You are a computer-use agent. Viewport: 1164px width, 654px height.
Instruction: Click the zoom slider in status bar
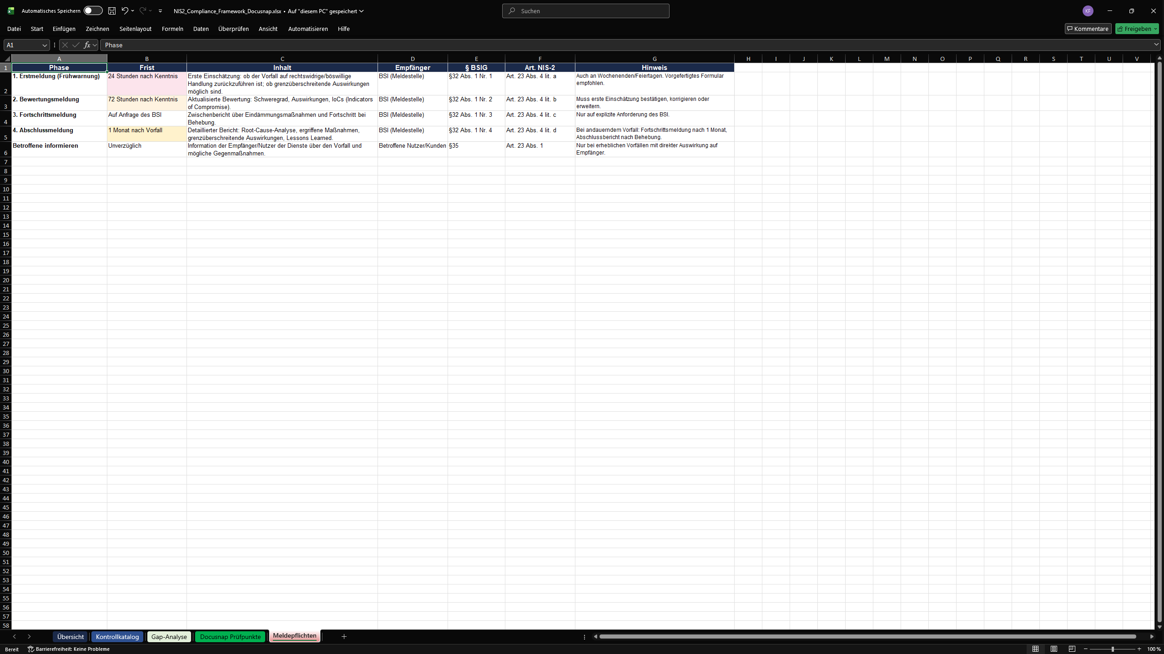(1113, 649)
